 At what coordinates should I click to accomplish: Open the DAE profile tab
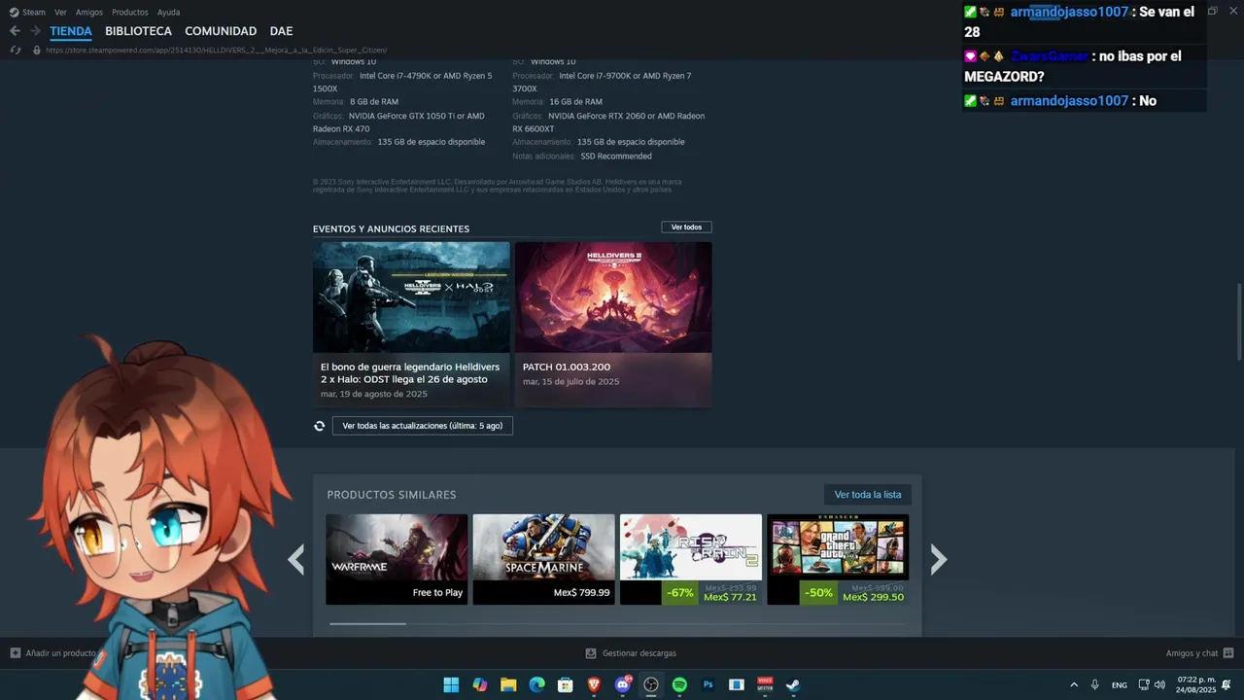point(281,31)
